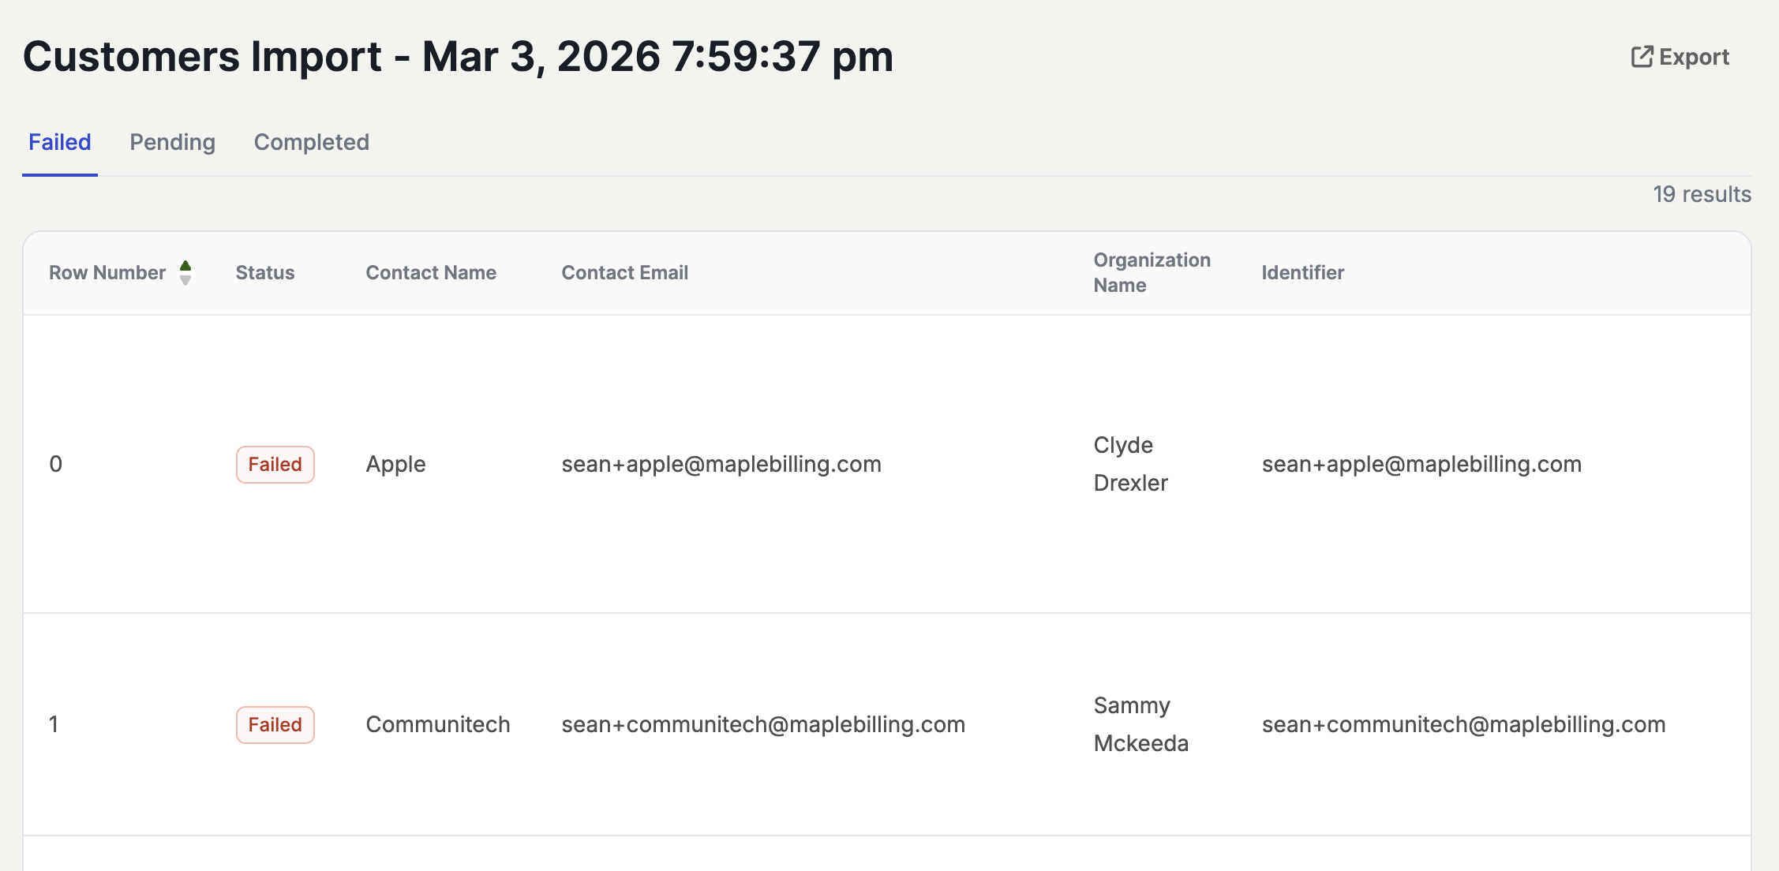This screenshot has height=871, width=1779.
Task: Click the Row Number column header
Action: point(107,273)
